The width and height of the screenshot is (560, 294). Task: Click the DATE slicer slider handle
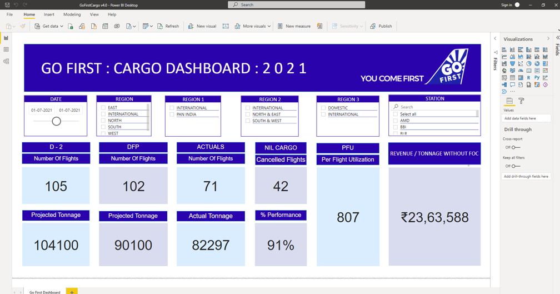[56, 121]
